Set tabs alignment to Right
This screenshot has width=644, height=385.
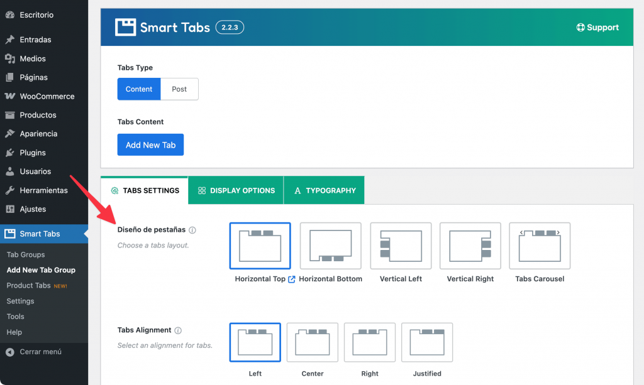click(x=370, y=342)
